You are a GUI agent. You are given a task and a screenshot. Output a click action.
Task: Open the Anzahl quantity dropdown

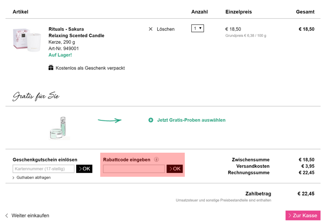coord(197,28)
